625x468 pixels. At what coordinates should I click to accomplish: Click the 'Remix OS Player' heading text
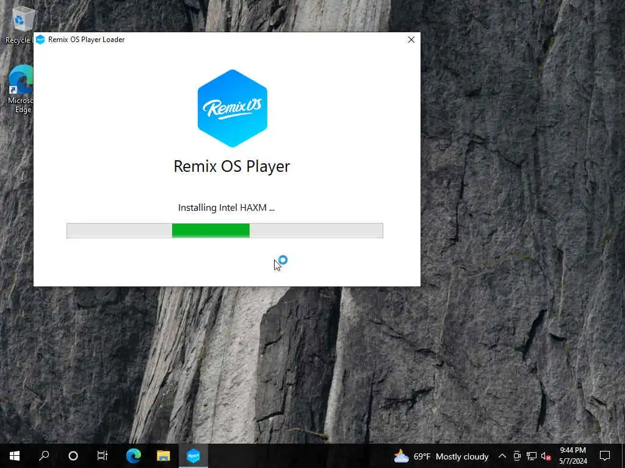231,166
